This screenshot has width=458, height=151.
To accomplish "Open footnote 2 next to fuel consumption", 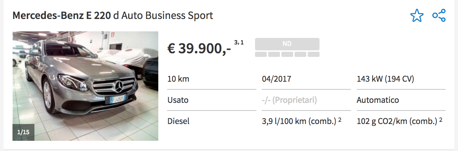I will point(340,119).
